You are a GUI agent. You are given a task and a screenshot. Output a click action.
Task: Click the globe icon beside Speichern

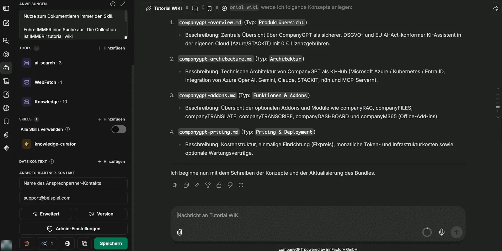tap(68, 243)
